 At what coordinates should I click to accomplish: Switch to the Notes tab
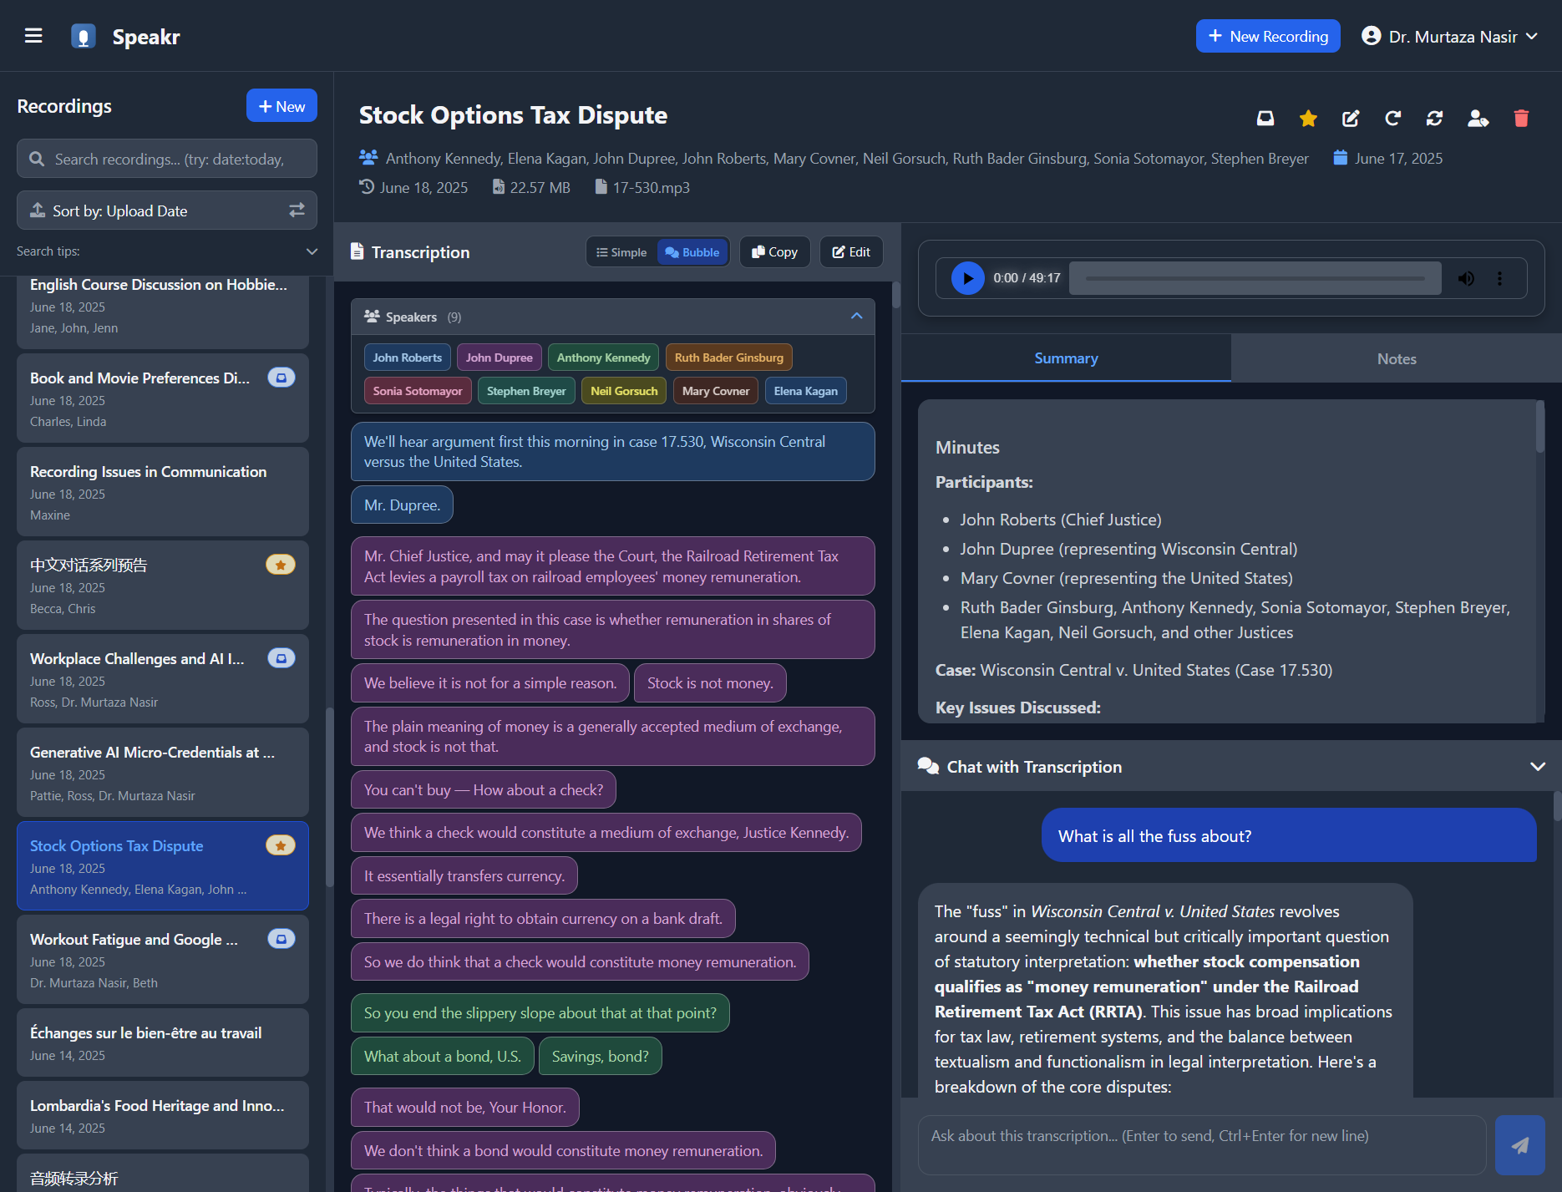pyautogui.click(x=1397, y=358)
